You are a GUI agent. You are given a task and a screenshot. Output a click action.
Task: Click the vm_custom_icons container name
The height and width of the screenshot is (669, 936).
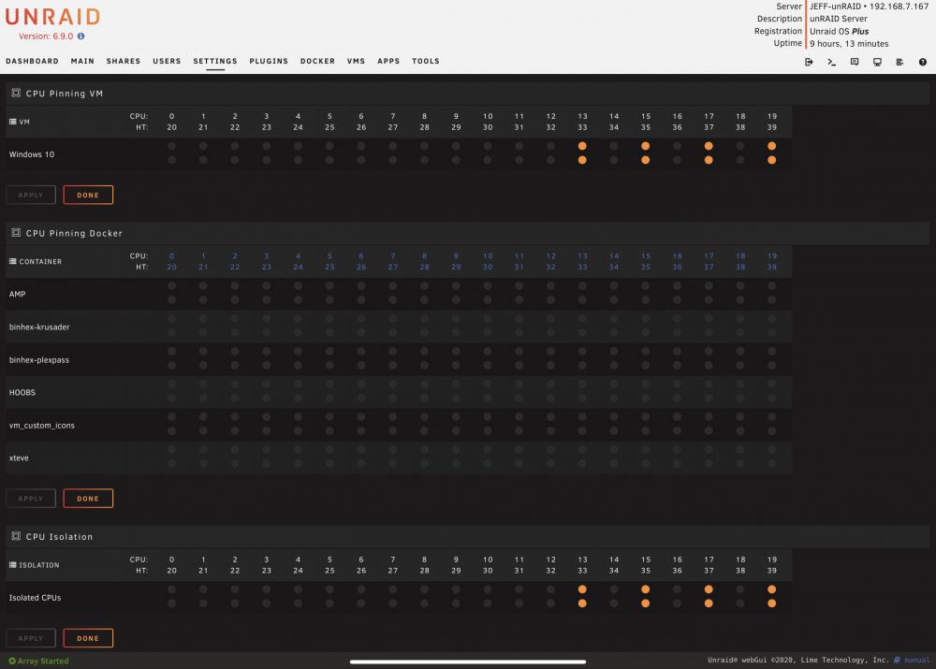click(42, 426)
